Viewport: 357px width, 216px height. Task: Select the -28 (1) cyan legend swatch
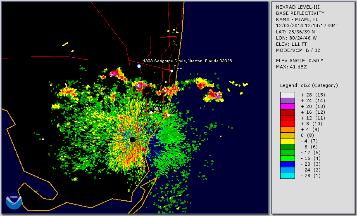[x=288, y=176]
